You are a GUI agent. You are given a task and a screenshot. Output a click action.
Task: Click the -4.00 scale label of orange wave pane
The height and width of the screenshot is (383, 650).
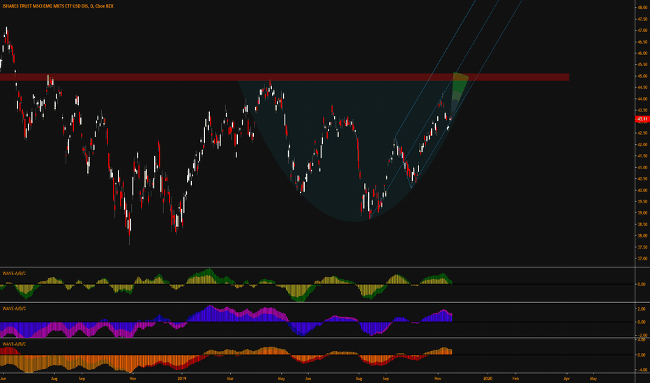642,370
